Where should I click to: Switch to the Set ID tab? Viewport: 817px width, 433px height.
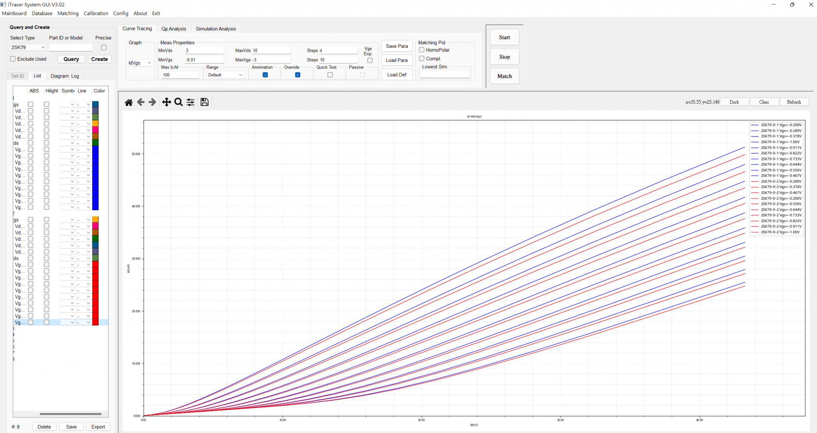[x=18, y=76]
